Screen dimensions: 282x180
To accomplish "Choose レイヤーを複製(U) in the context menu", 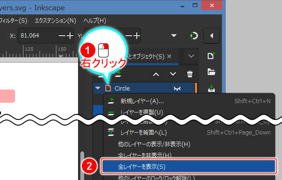I will [x=189, y=112].
